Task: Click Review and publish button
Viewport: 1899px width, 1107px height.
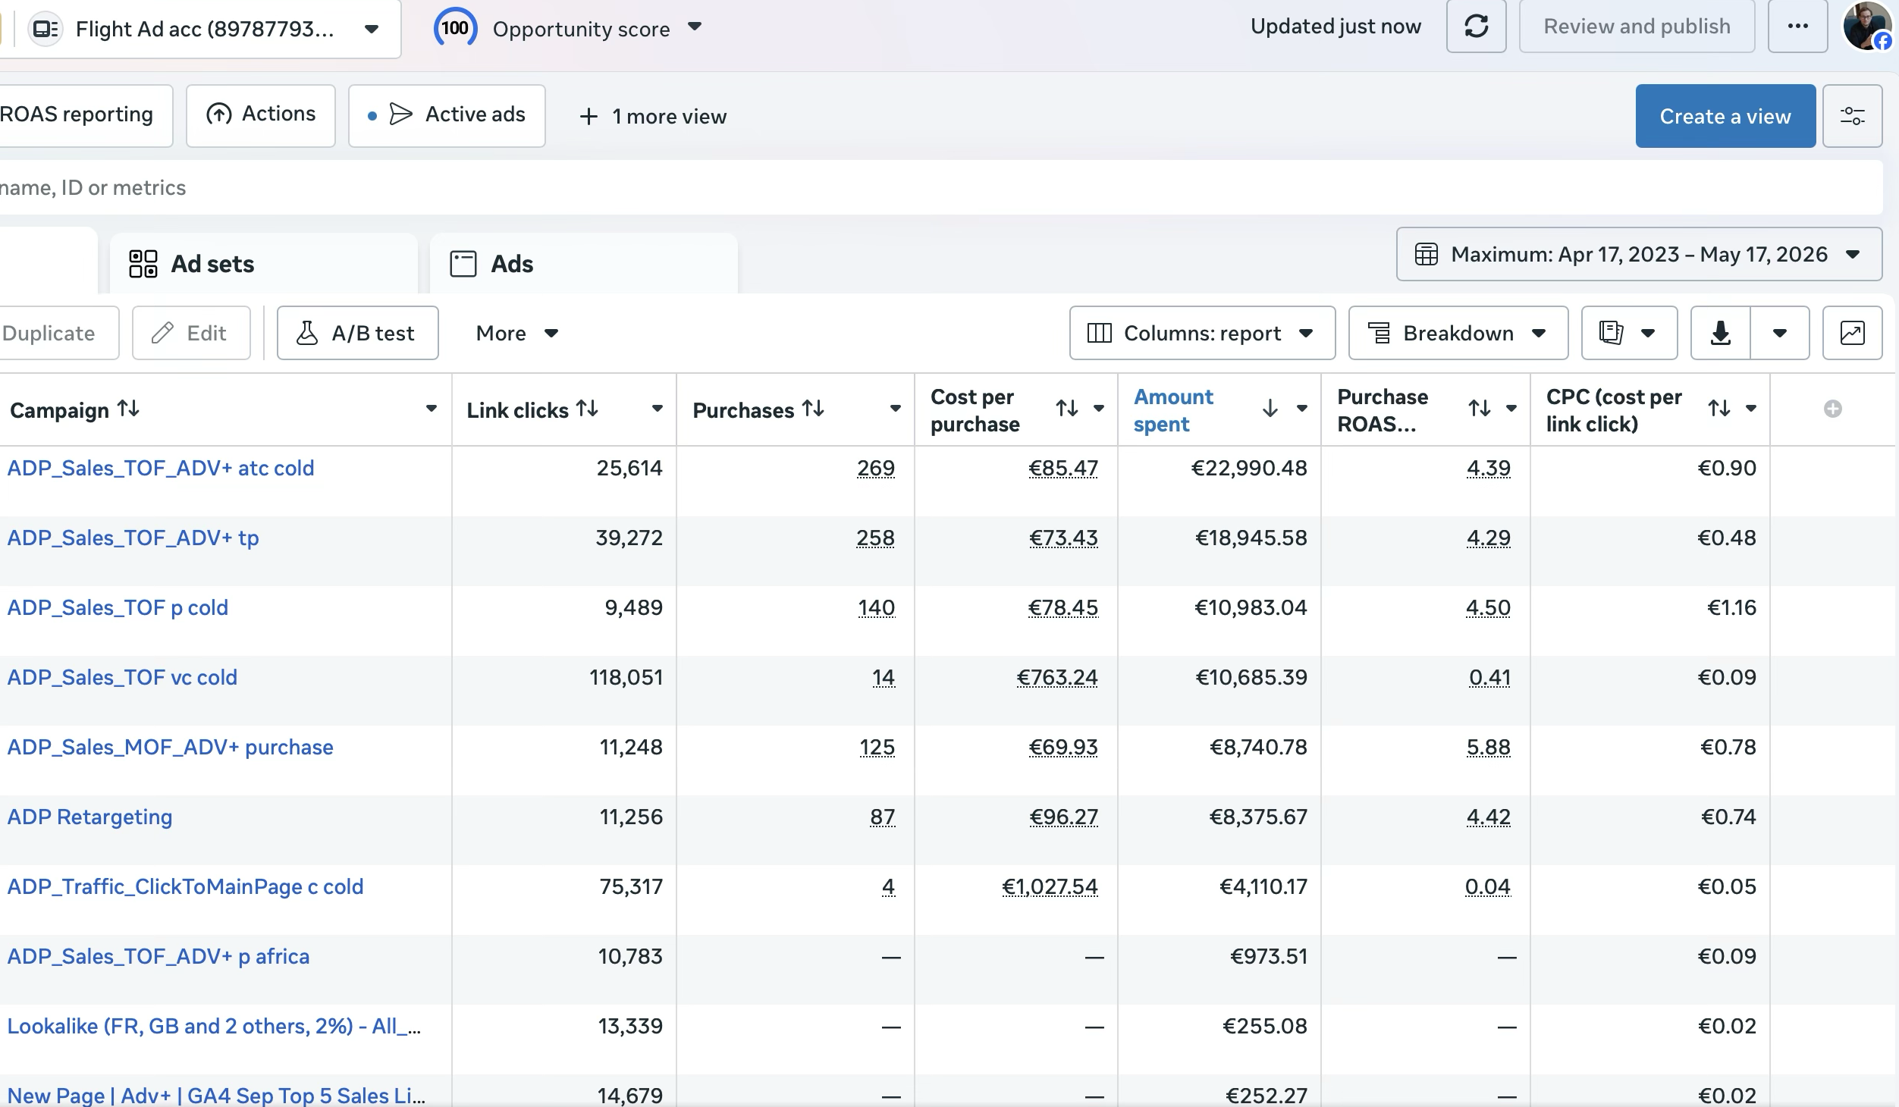Action: click(x=1637, y=27)
